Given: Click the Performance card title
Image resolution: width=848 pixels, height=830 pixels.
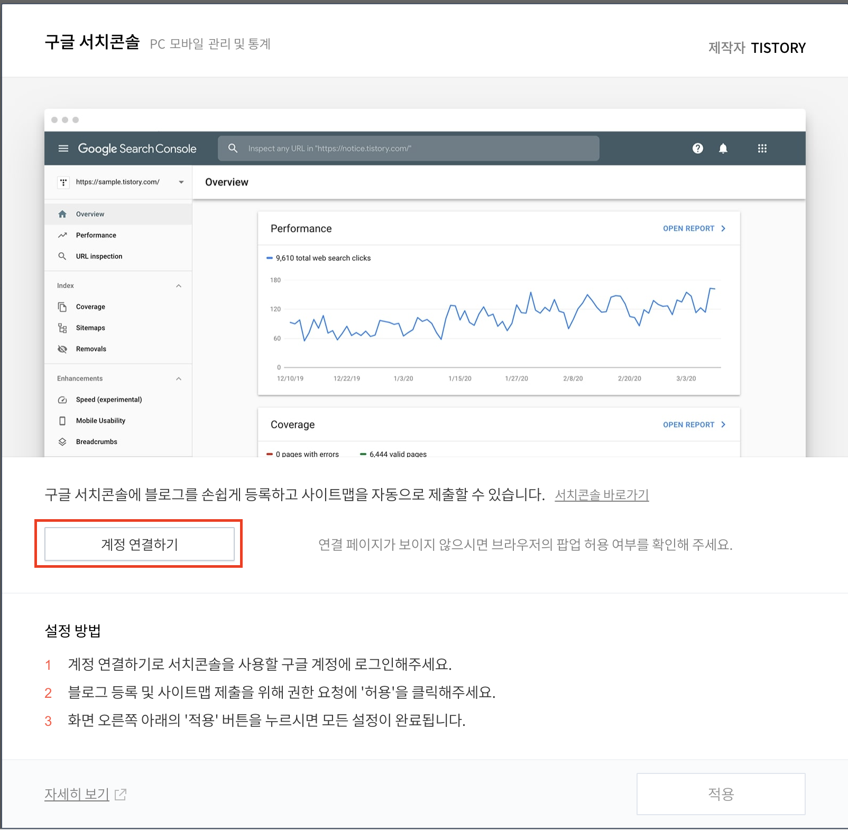Looking at the screenshot, I should pos(301,228).
